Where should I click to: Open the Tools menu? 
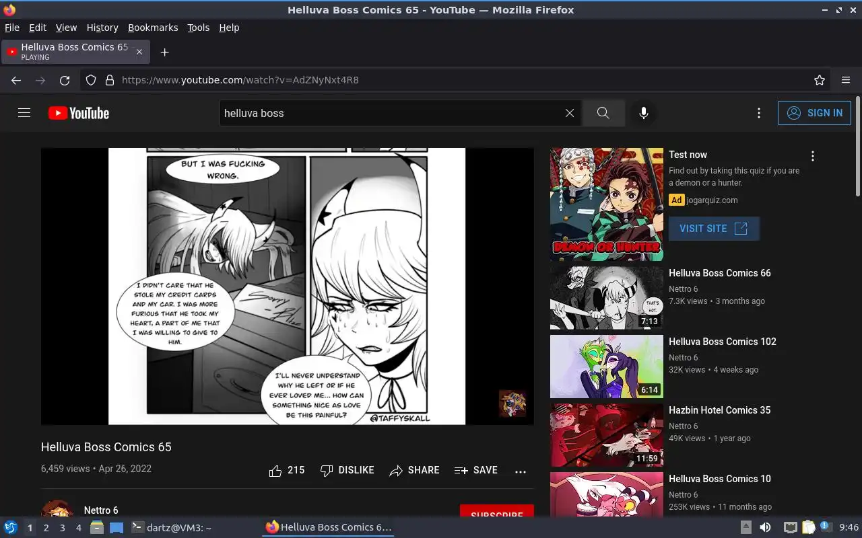[199, 28]
